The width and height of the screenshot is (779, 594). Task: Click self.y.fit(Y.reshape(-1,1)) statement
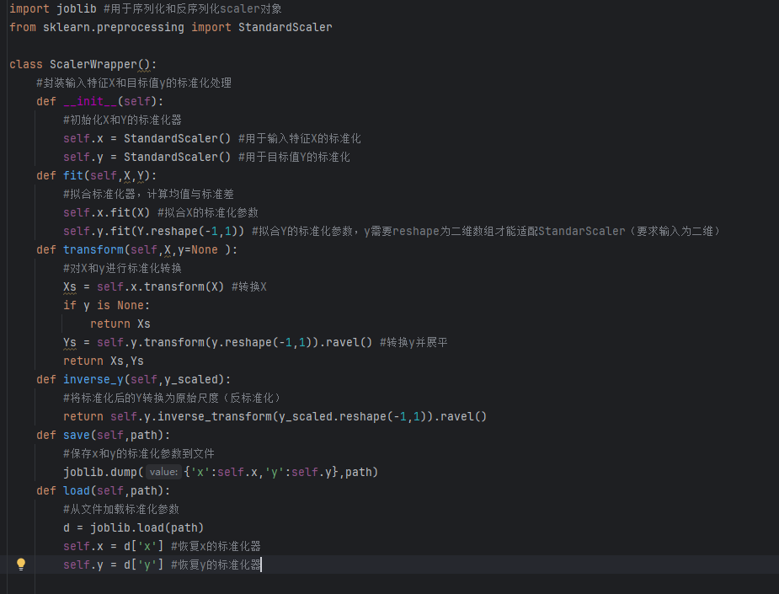click(x=154, y=231)
